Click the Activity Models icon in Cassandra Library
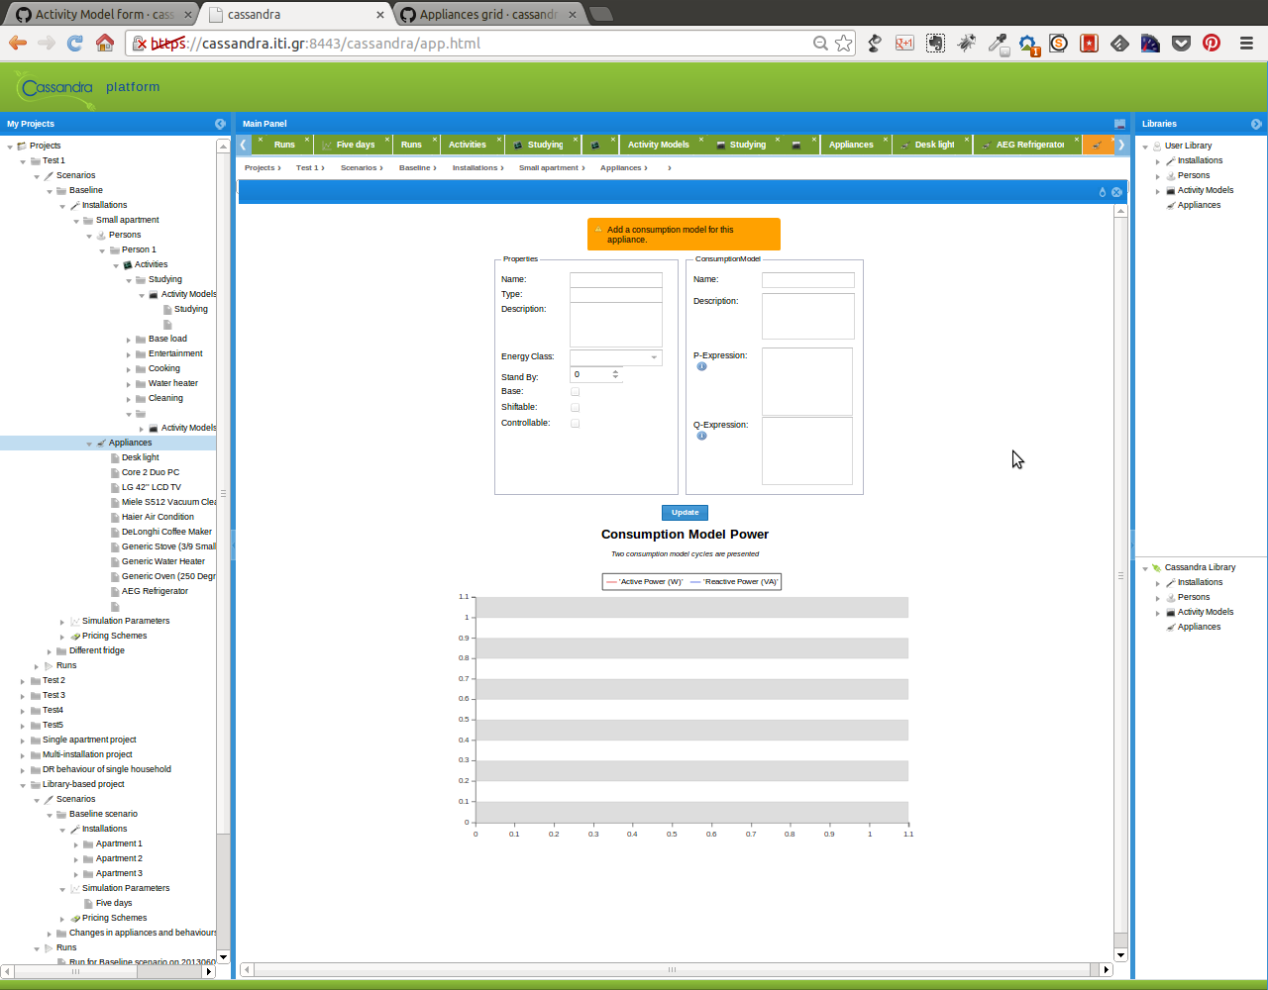1268x990 pixels. 1170,612
